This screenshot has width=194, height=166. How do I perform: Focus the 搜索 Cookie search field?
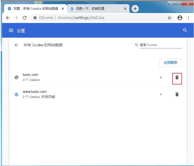click(160, 45)
